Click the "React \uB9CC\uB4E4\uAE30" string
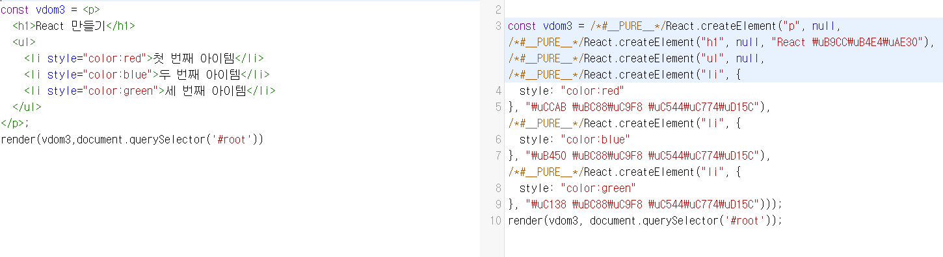The height and width of the screenshot is (257, 943). pos(847,42)
